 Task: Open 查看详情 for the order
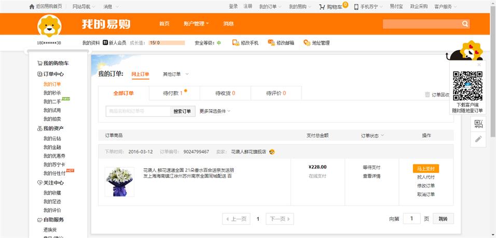pyautogui.click(x=371, y=176)
